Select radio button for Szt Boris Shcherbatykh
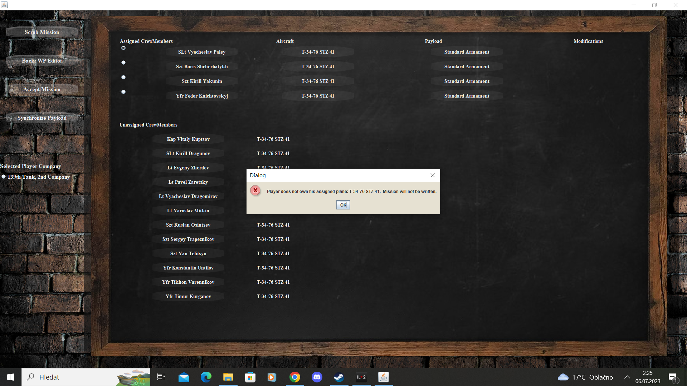Image resolution: width=687 pixels, height=386 pixels. [123, 63]
